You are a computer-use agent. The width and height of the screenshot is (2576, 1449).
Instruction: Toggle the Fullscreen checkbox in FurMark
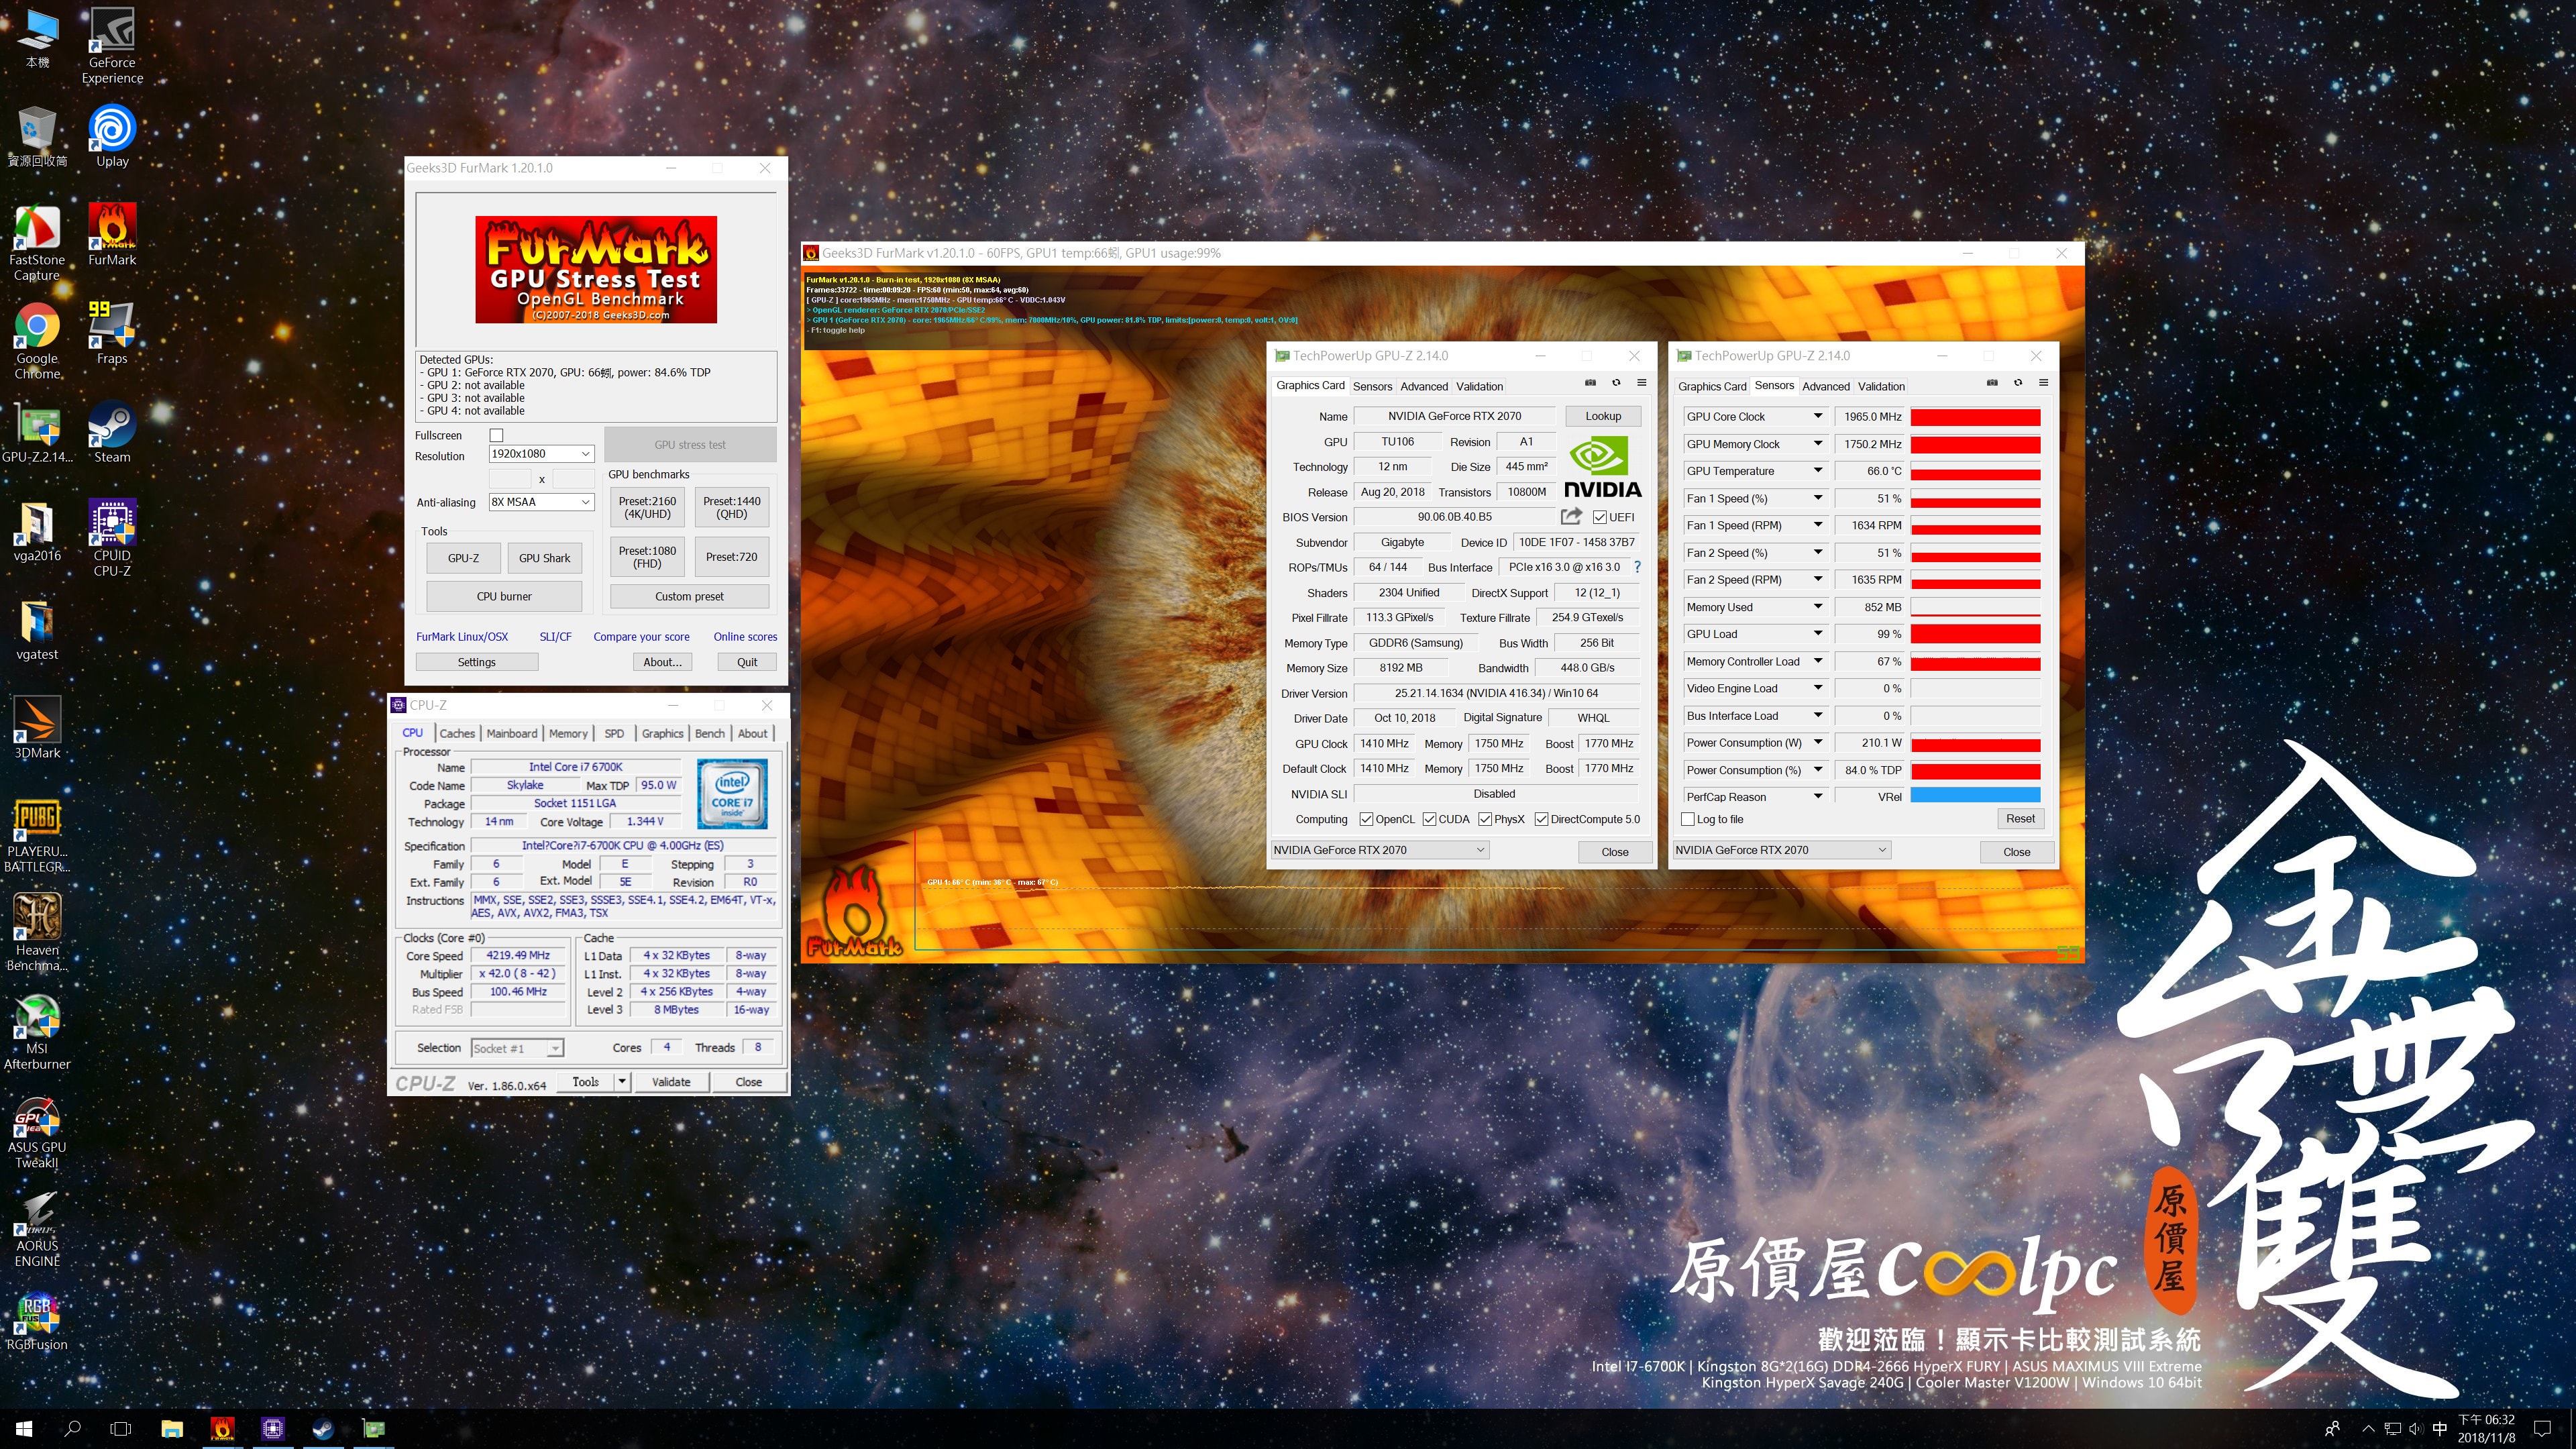coord(496,435)
